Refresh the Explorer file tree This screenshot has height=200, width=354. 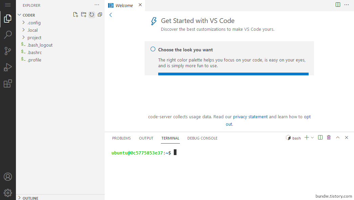pos(92,15)
